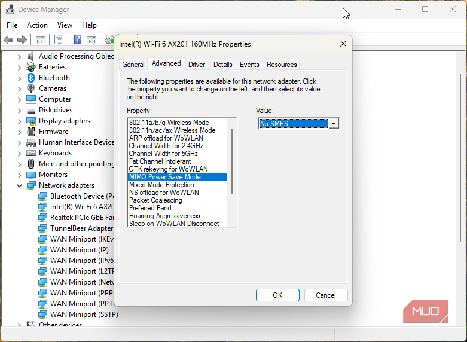Click the Cameras webcam icon
This screenshot has width=467, height=342.
(x=31, y=88)
